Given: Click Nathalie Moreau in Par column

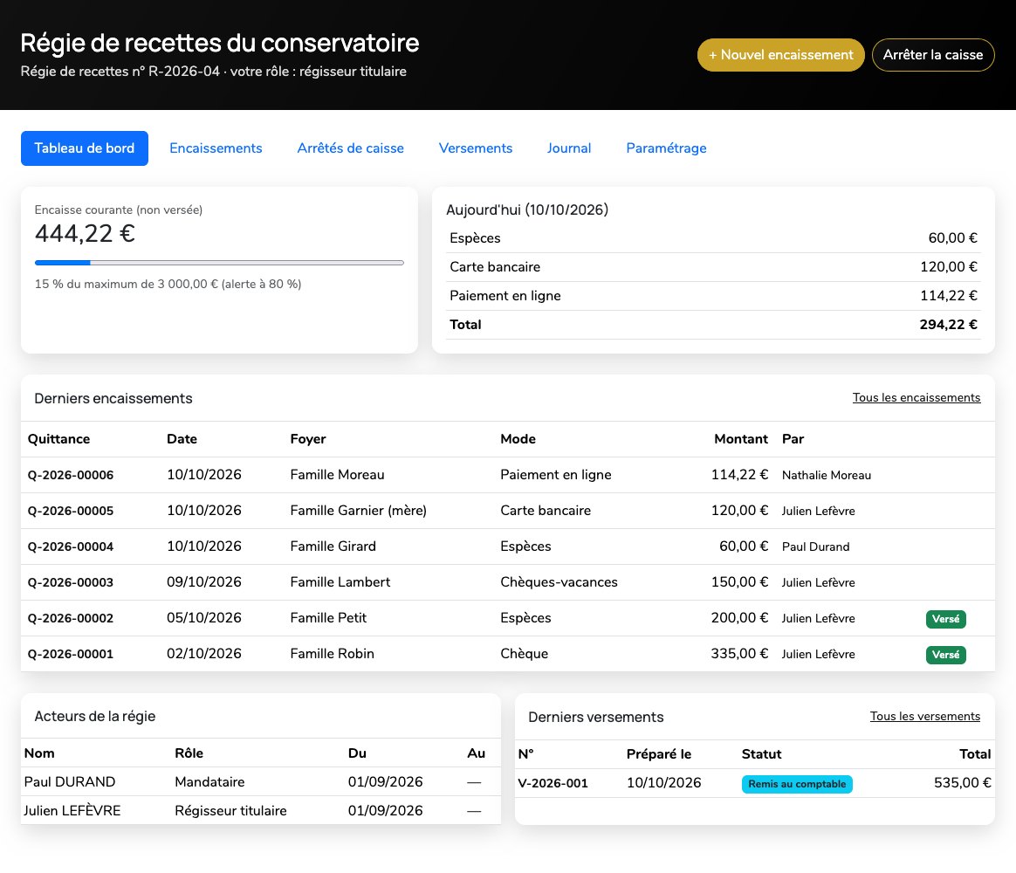Looking at the screenshot, I should coord(826,475).
